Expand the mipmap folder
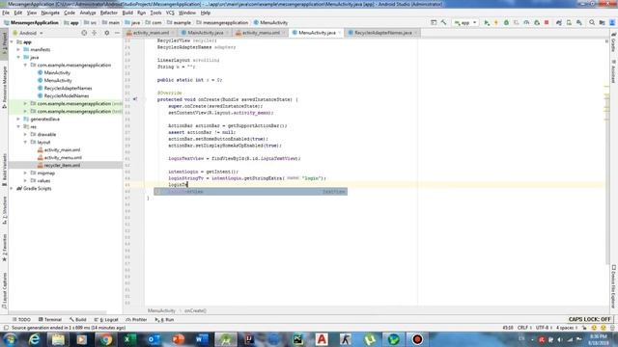This screenshot has height=347, width=618. tap(26, 173)
